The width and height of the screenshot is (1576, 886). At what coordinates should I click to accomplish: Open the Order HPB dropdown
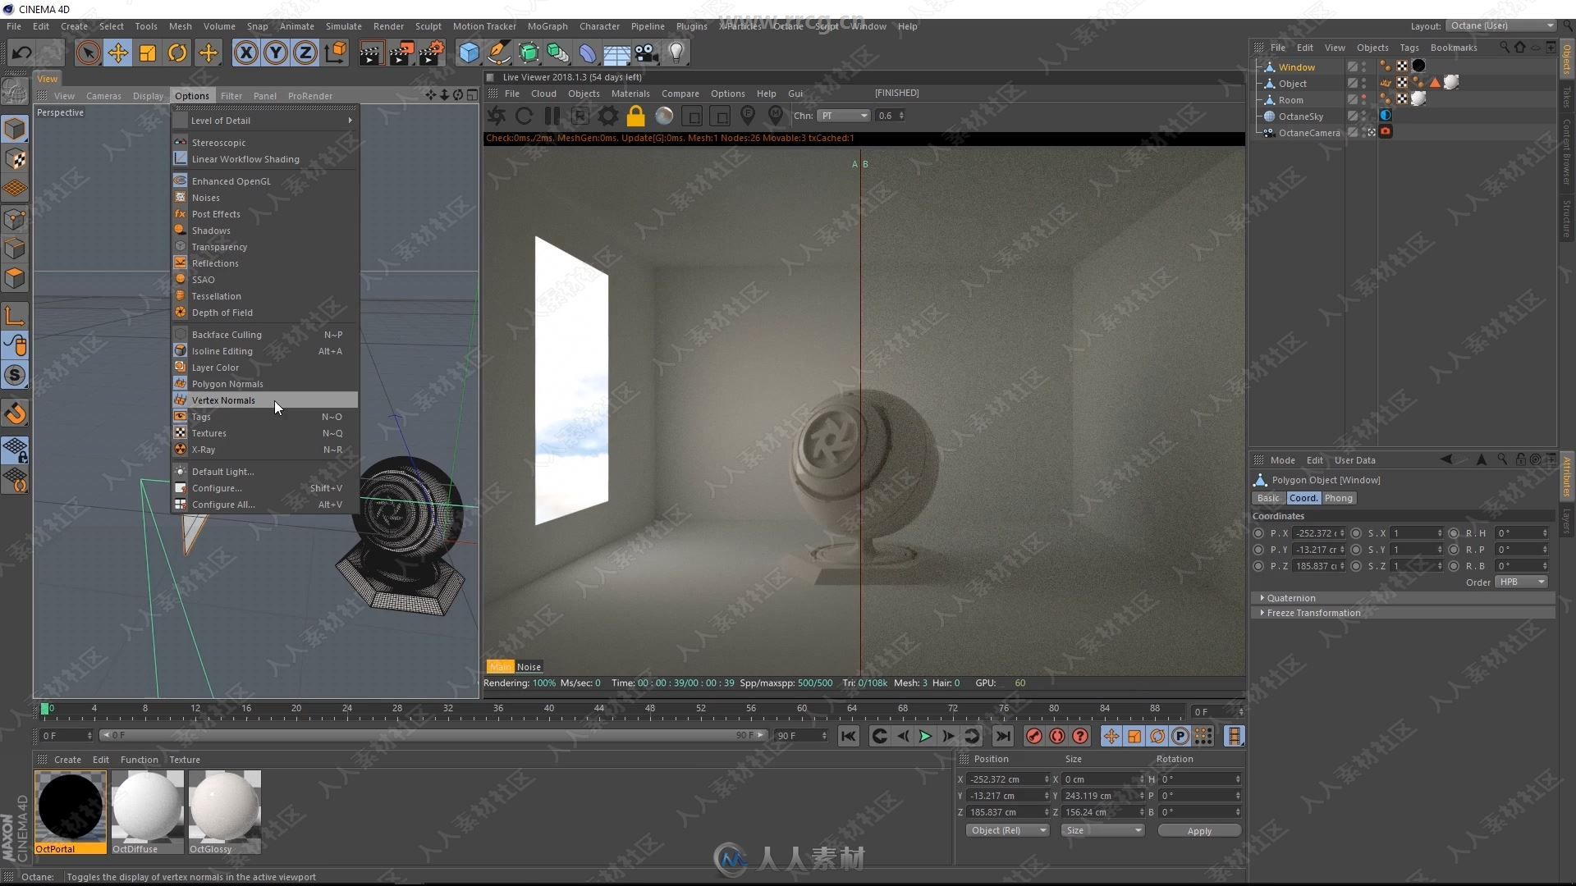(1526, 582)
